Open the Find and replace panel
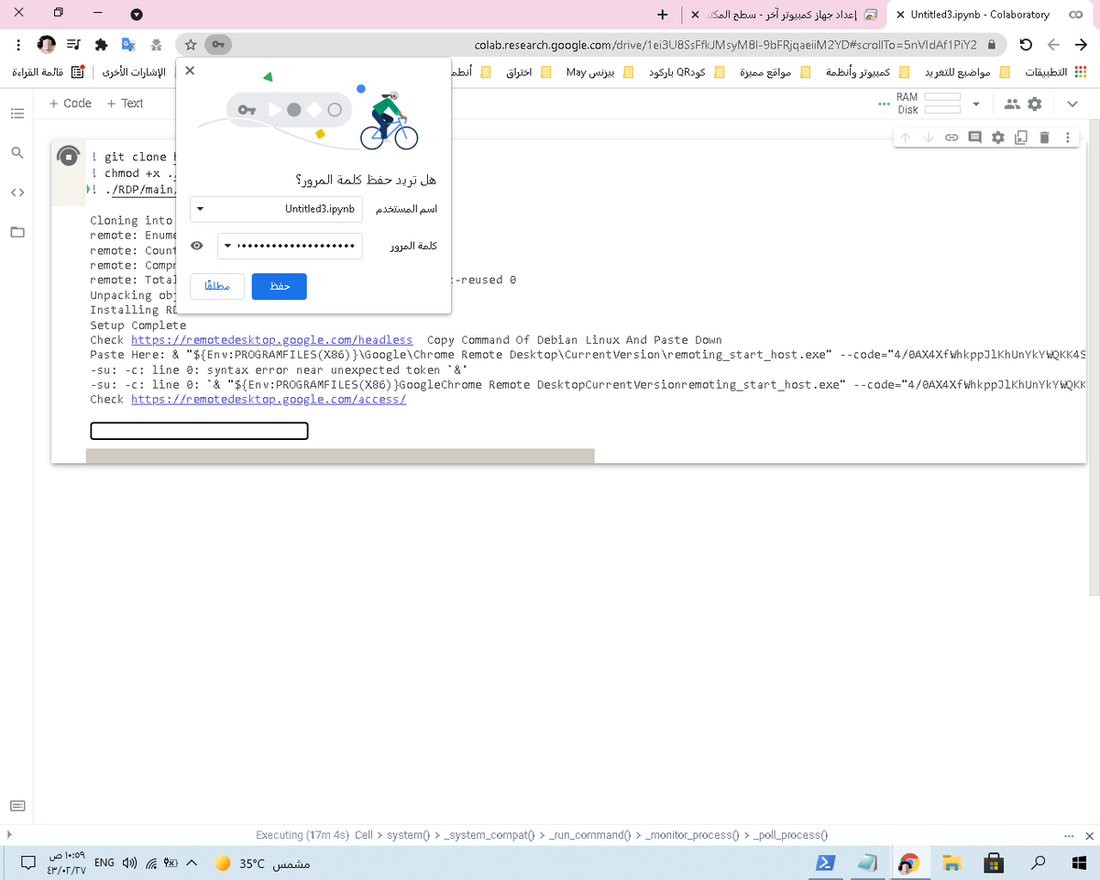Screen dimensions: 1100x880 16,153
